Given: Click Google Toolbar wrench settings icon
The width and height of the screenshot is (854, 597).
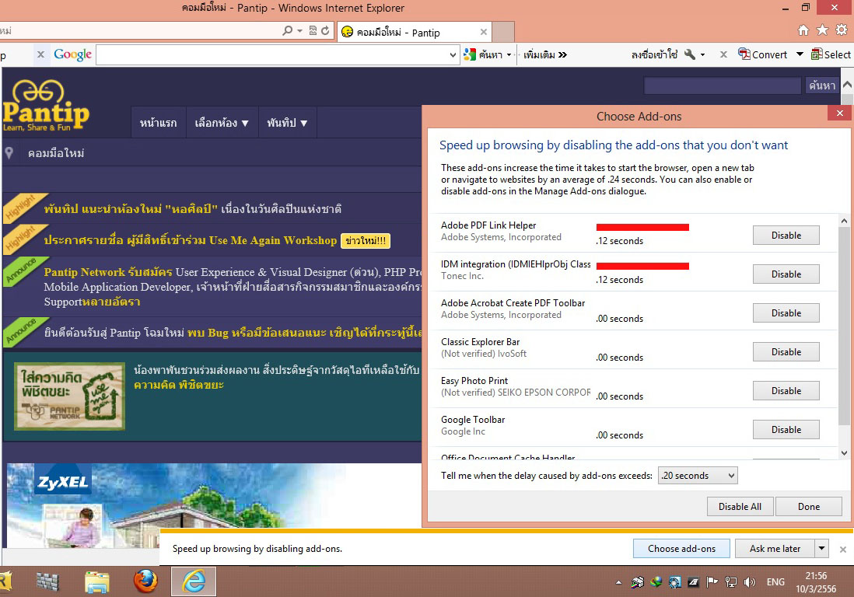Looking at the screenshot, I should (x=690, y=54).
